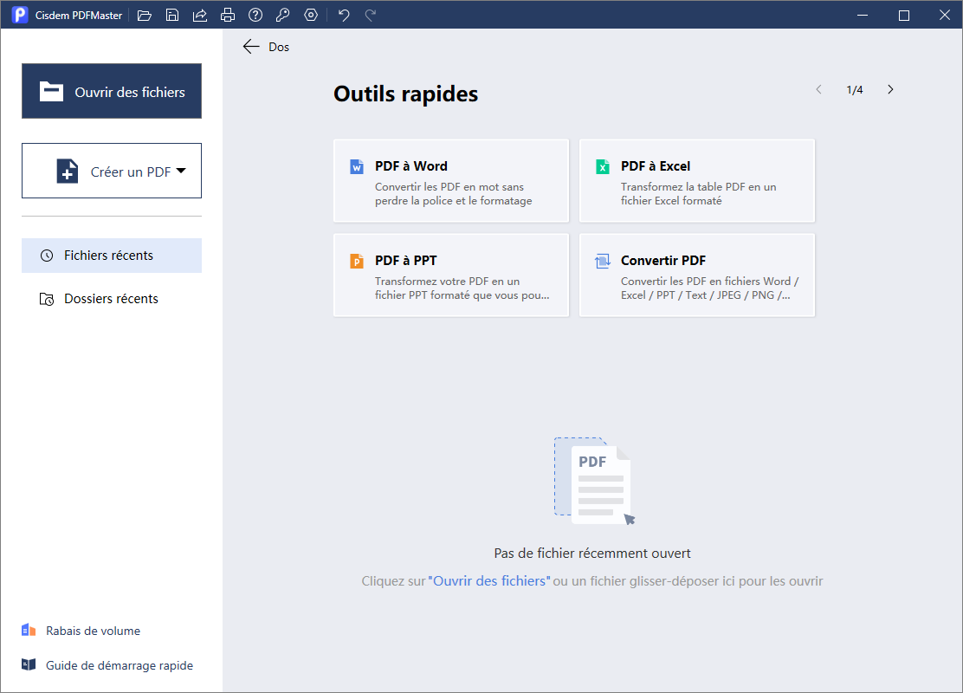Open the PDF à Excel tool
The image size is (963, 693).
696,181
